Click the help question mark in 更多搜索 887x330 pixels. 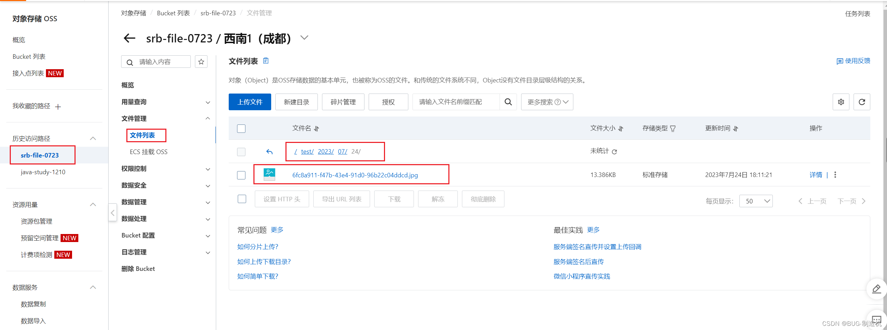pos(558,102)
